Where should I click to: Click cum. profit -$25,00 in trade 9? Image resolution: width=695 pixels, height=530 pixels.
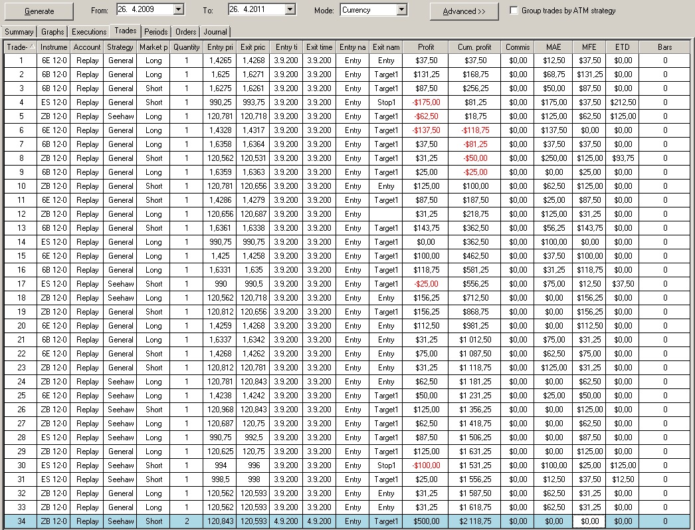pos(475,172)
